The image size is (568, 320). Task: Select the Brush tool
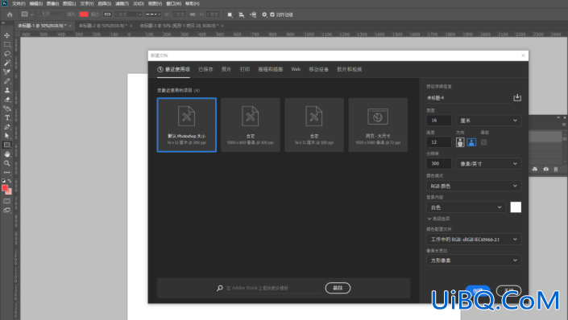[x=7, y=81]
